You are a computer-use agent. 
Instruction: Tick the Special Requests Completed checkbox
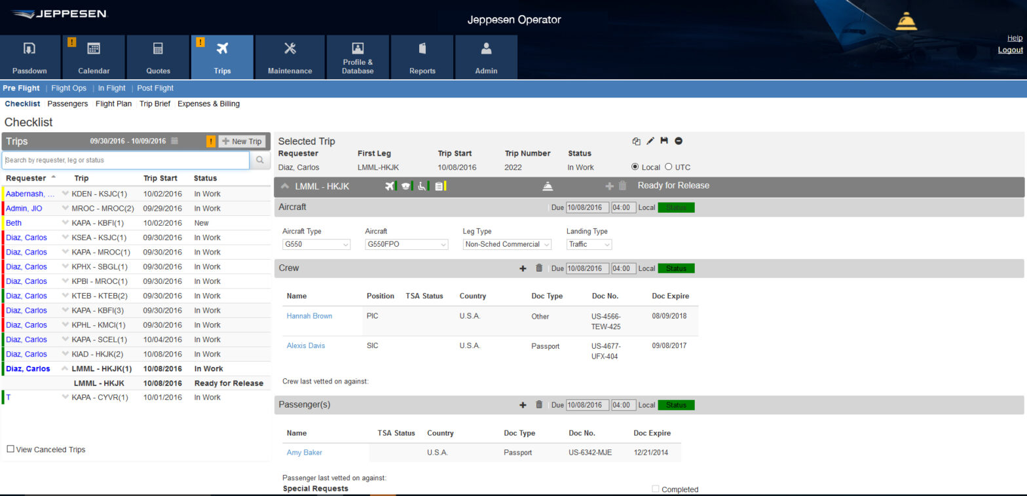tap(656, 489)
